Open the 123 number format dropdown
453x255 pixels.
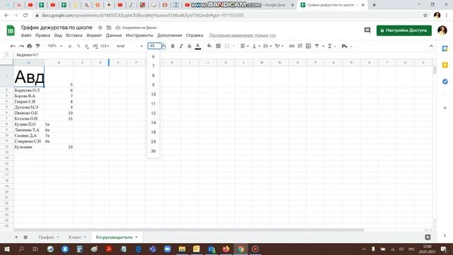(105, 46)
